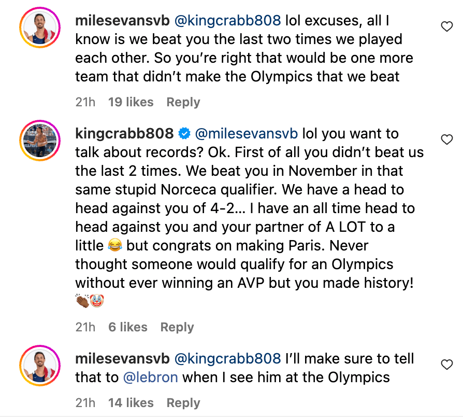This screenshot has width=463, height=419.
Task: Show the 6 likes list
Action: click(x=127, y=327)
